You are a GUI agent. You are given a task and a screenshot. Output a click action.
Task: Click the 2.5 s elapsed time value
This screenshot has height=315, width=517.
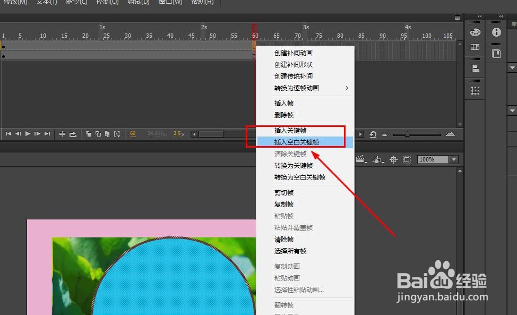pos(178,133)
